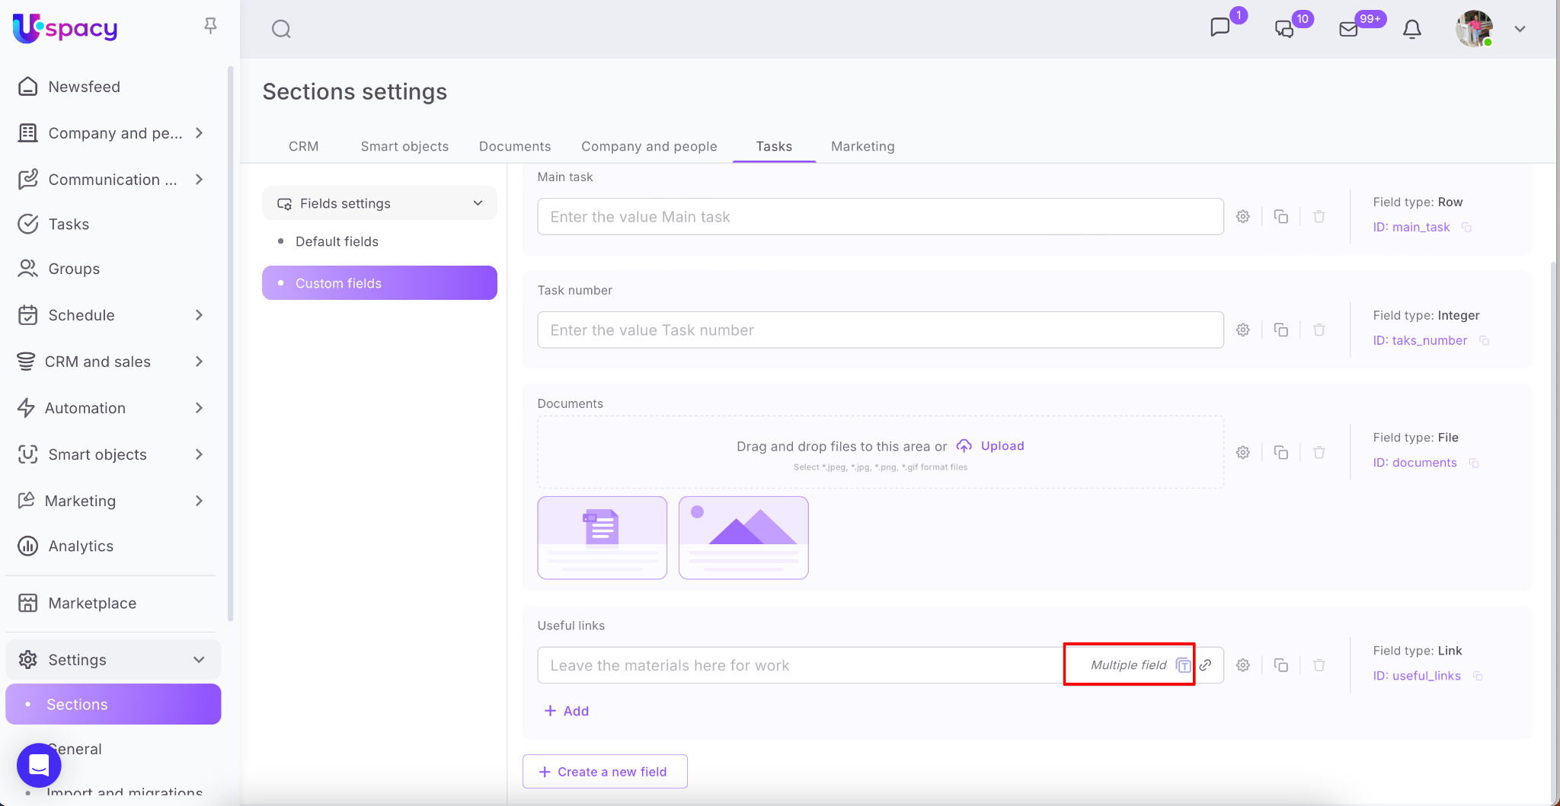This screenshot has width=1560, height=806.
Task: Duplicate the Task number field
Action: (x=1281, y=330)
